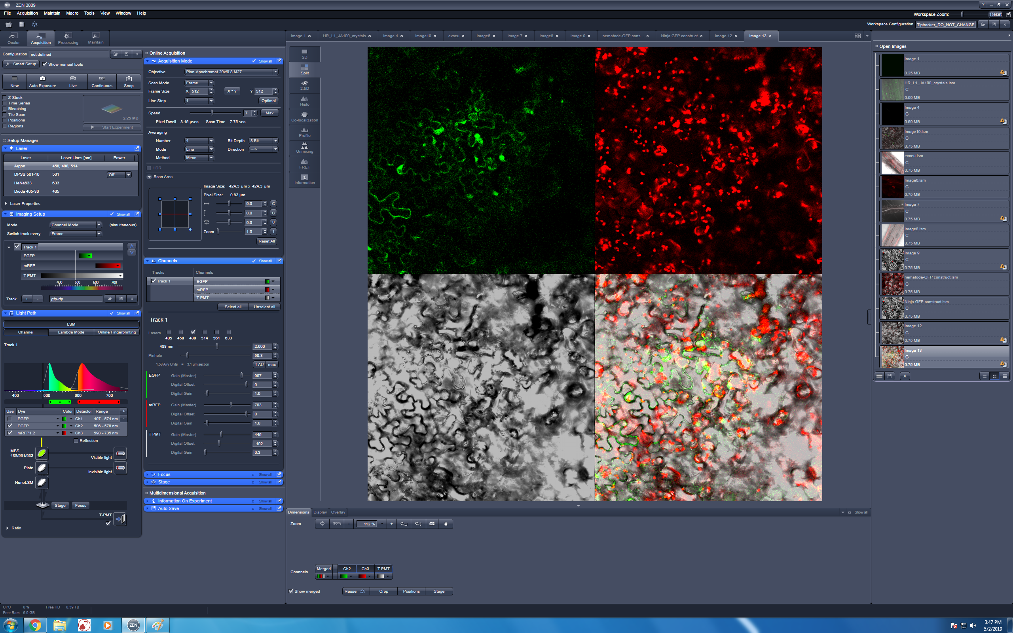Open the Switch track every dropdown
1013x633 pixels.
pos(75,233)
